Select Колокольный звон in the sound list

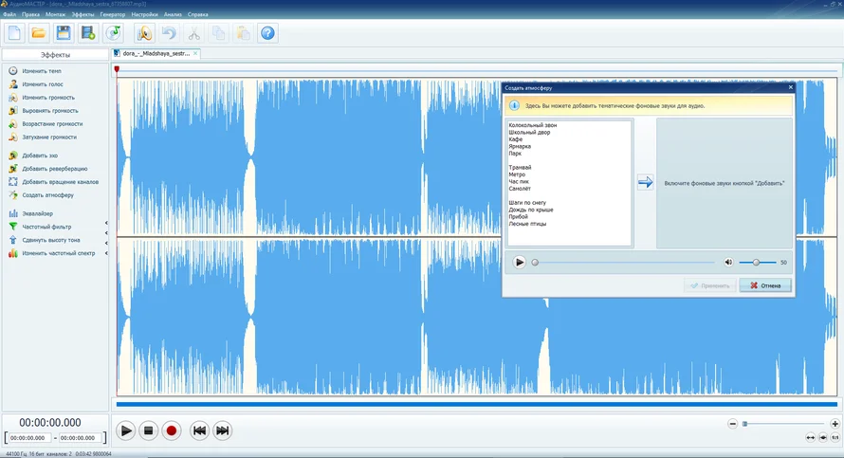(x=532, y=125)
